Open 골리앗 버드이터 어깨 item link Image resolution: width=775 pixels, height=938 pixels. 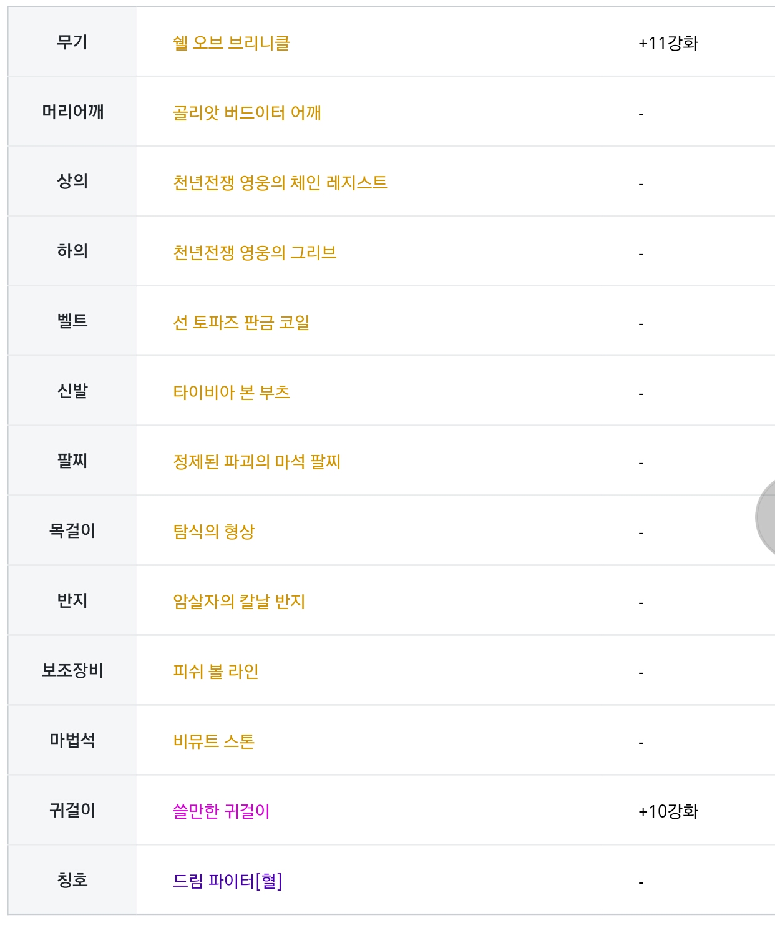tap(246, 113)
